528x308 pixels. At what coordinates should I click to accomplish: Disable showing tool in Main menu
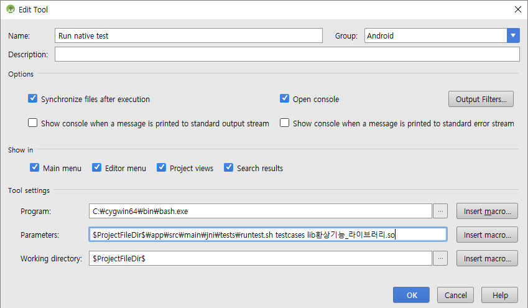click(35, 168)
